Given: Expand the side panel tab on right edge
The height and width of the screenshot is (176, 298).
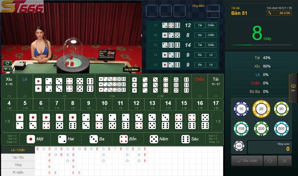Looking at the screenshot, I should coord(293,88).
